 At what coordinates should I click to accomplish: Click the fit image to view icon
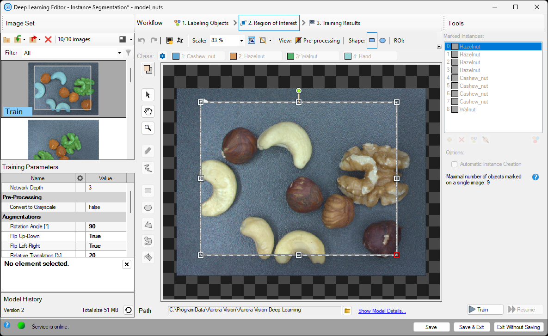coord(251,41)
